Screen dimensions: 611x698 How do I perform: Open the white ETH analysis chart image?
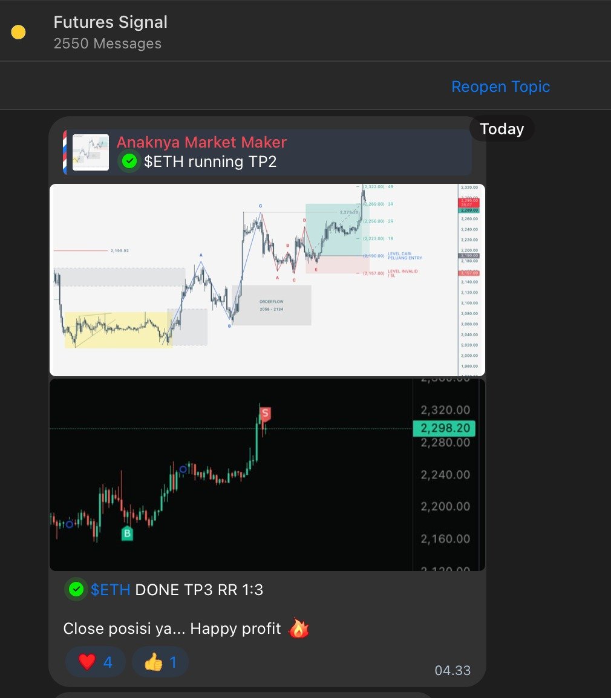pos(267,280)
